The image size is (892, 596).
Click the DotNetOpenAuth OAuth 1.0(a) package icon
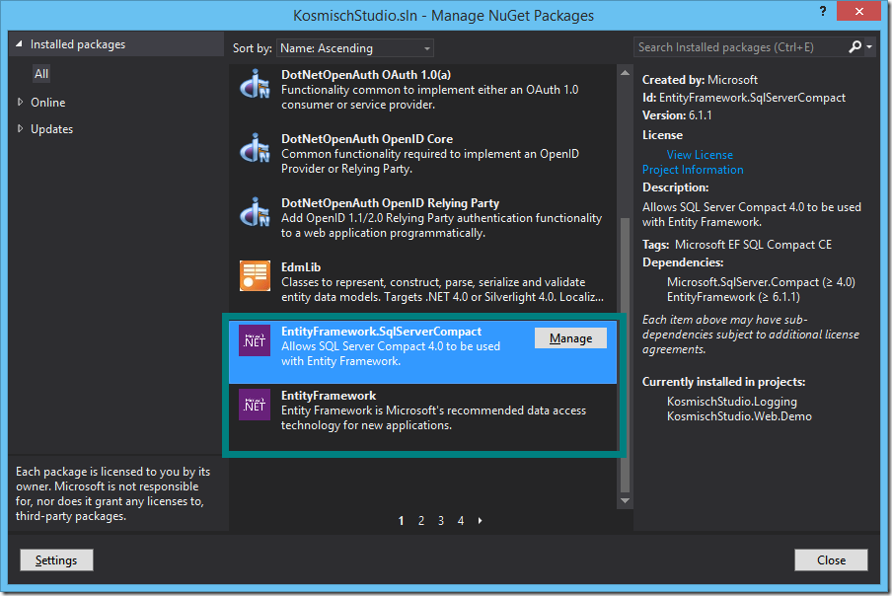click(x=255, y=84)
